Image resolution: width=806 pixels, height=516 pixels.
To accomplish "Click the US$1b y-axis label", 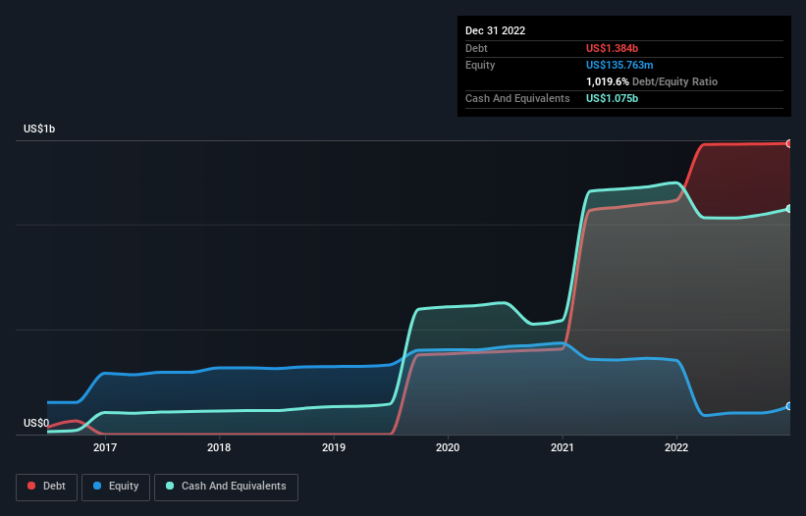I will [39, 129].
